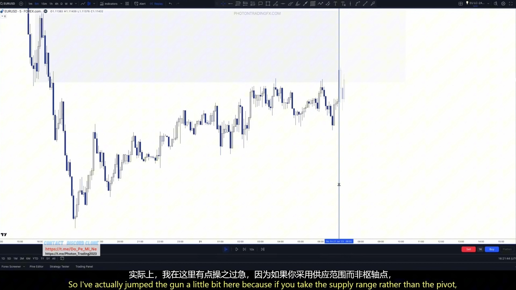Select the crosshair cursor tool
Viewport: 516px width, 290px height.
click(x=223, y=4)
